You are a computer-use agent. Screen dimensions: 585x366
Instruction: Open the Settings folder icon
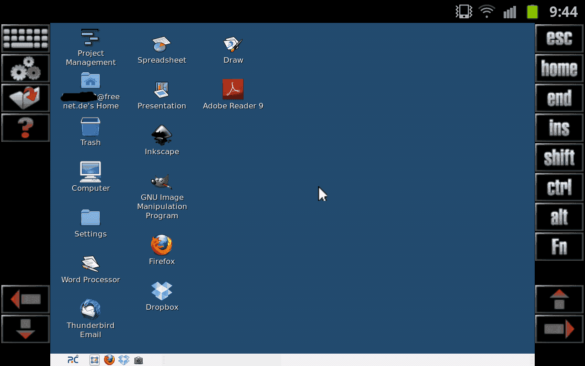tap(90, 218)
